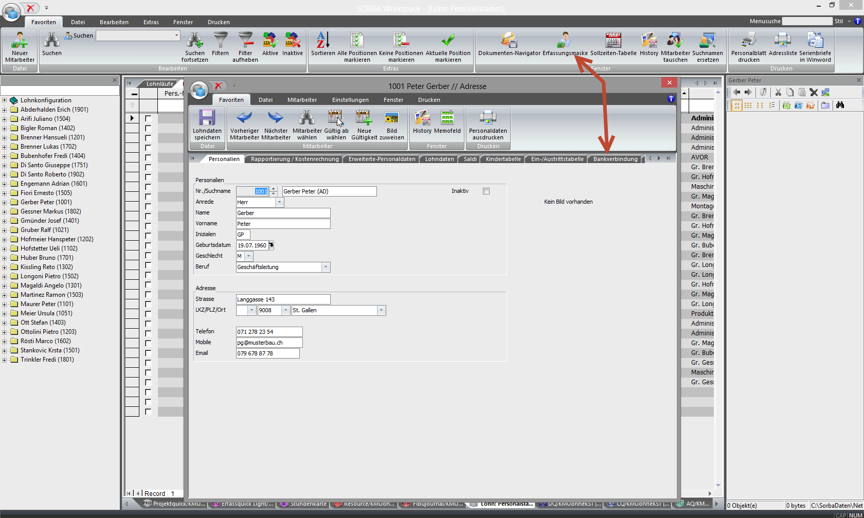Image resolution: width=864 pixels, height=518 pixels.
Task: Select Meier Ursula (1051) in tree
Action: [x=46, y=313]
